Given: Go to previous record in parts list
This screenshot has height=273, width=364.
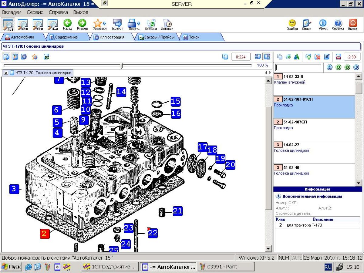Looking at the screenshot, I should [339, 67].
